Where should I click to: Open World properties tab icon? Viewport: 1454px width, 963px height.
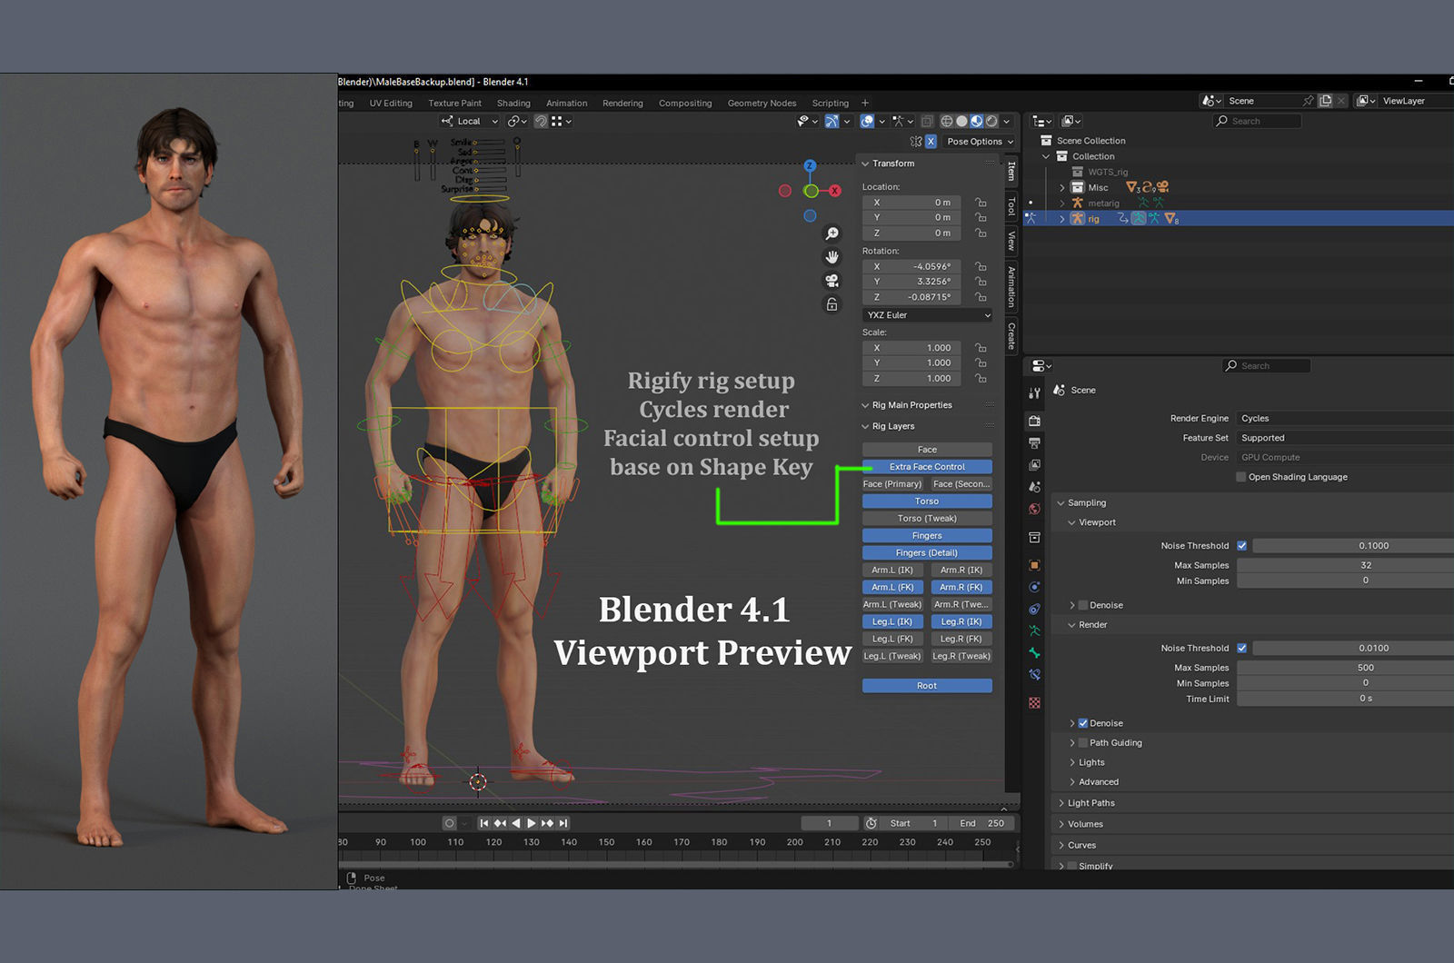click(x=1034, y=509)
